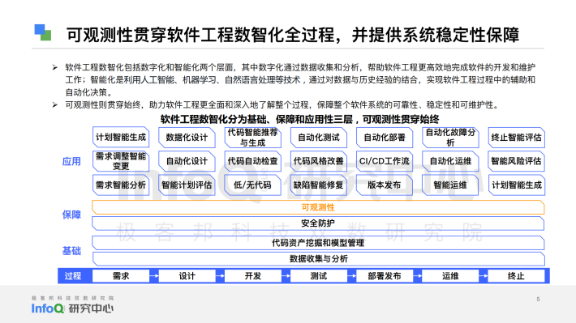The image size is (576, 323).
Task: Select the 测试 process step
Action: 319,276
